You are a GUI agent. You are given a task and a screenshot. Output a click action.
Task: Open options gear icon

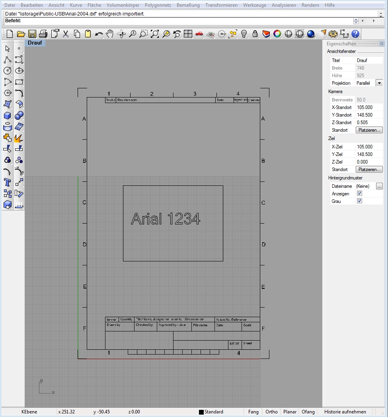click(x=333, y=34)
